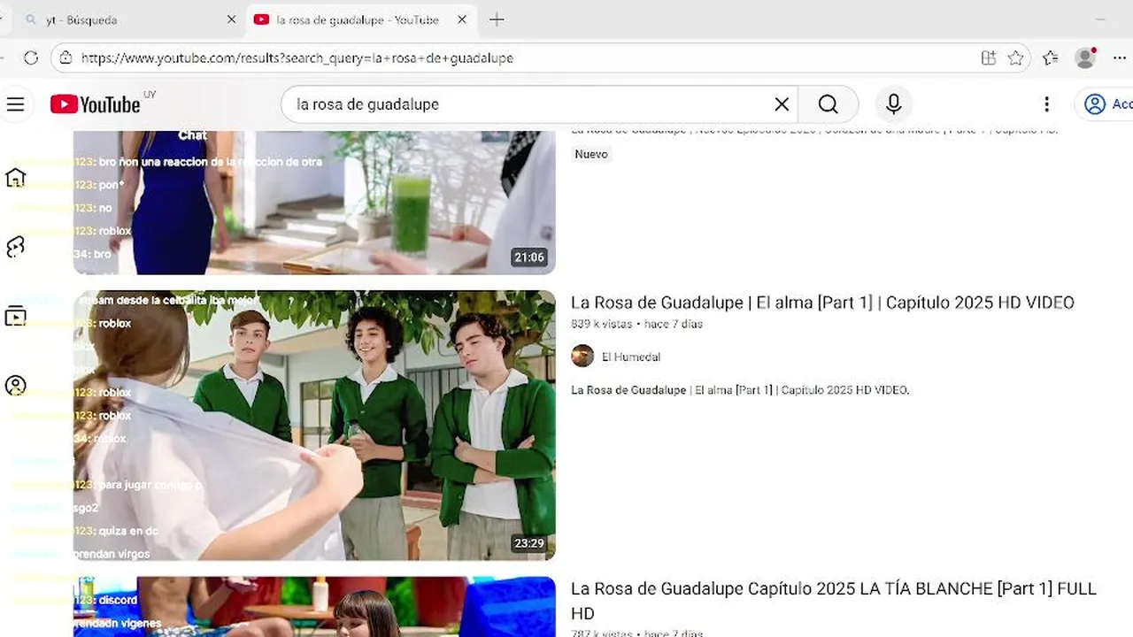The image size is (1133, 637).
Task: Click the '839 k vistas' text
Action: 602,324
